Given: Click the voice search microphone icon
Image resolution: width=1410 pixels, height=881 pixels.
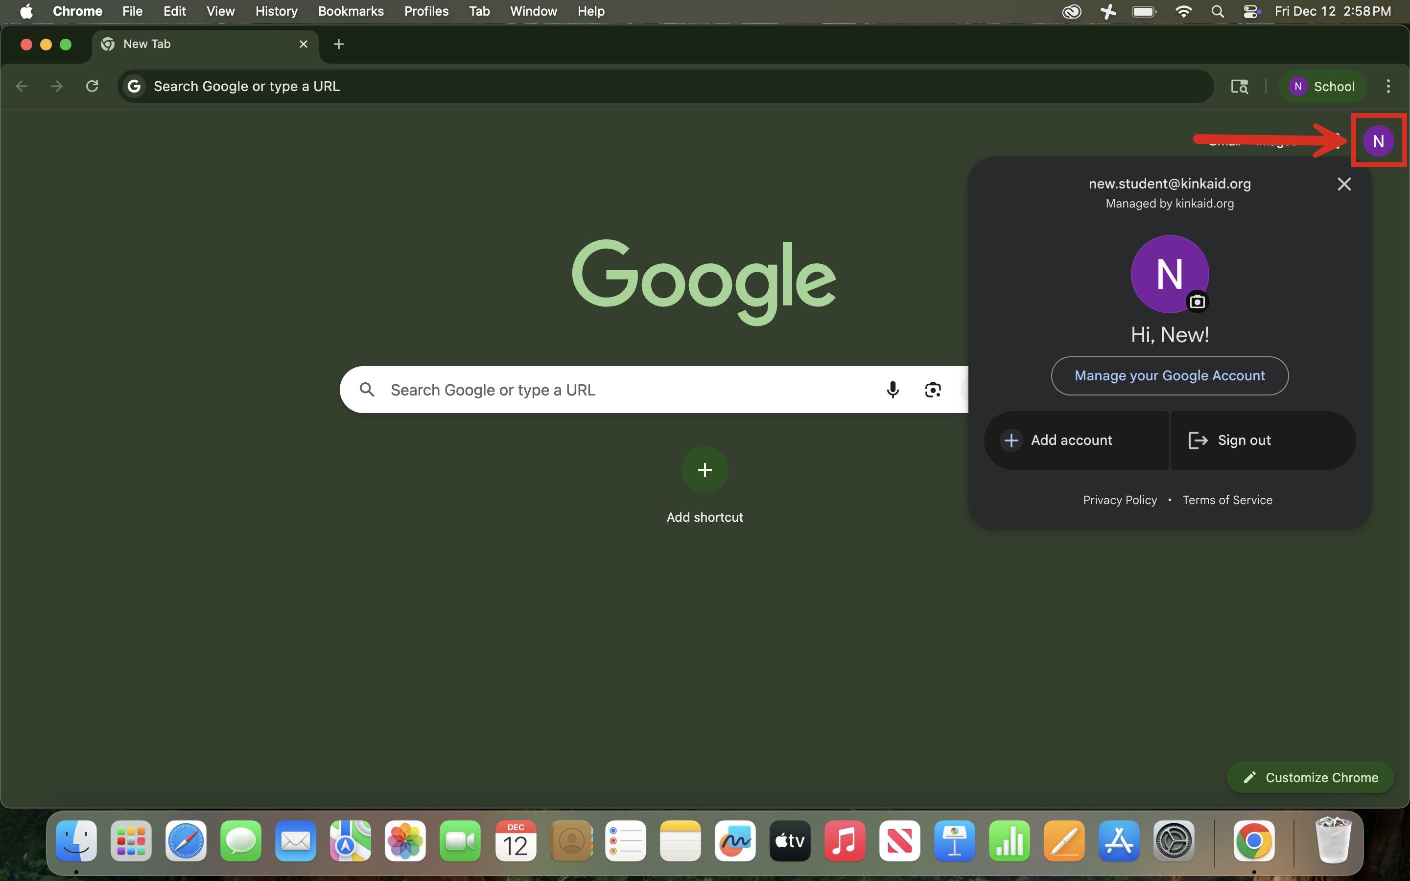Looking at the screenshot, I should [892, 389].
